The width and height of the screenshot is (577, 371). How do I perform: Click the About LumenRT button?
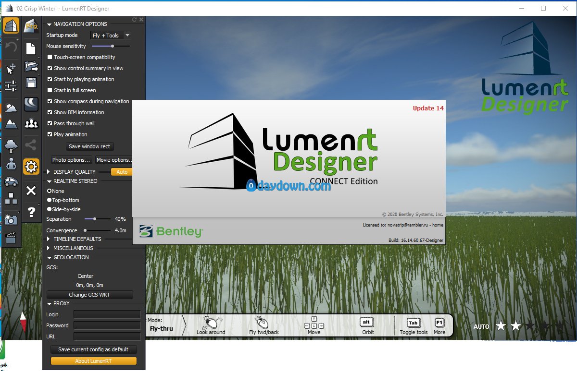(93, 361)
